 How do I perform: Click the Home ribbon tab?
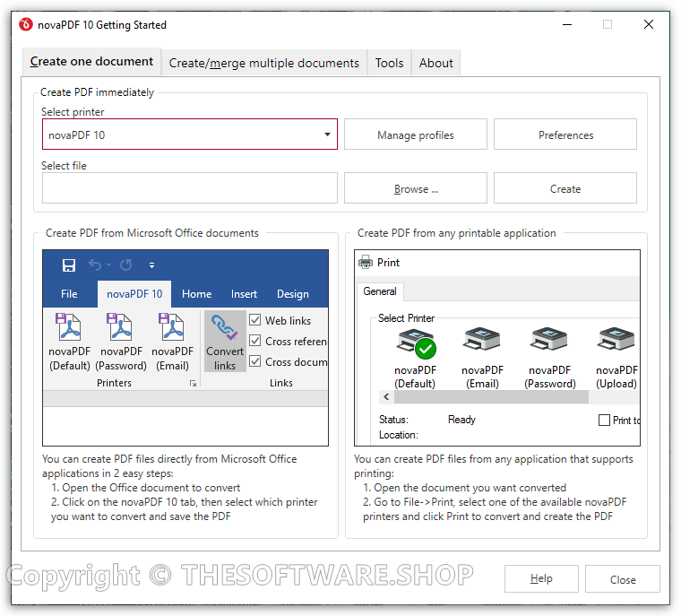[196, 294]
